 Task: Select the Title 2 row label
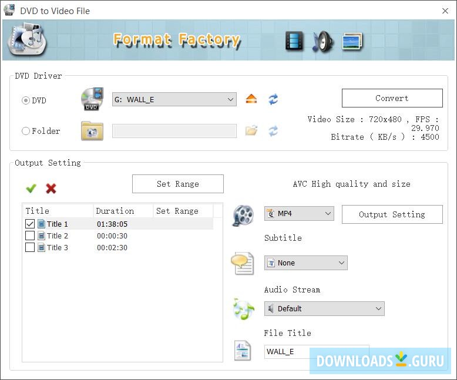tap(58, 236)
